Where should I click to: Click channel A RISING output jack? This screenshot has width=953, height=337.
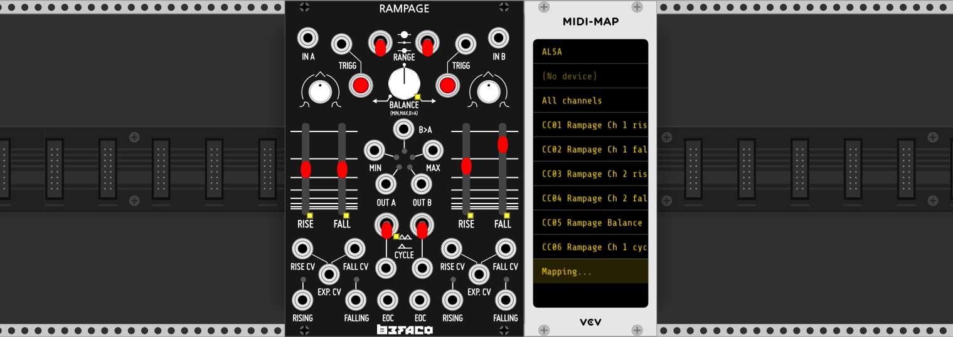click(x=302, y=300)
